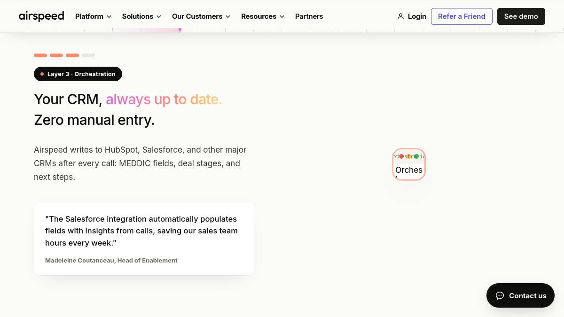Image resolution: width=564 pixels, height=317 pixels.
Task: Open the Contact us chat button
Action: 520,295
